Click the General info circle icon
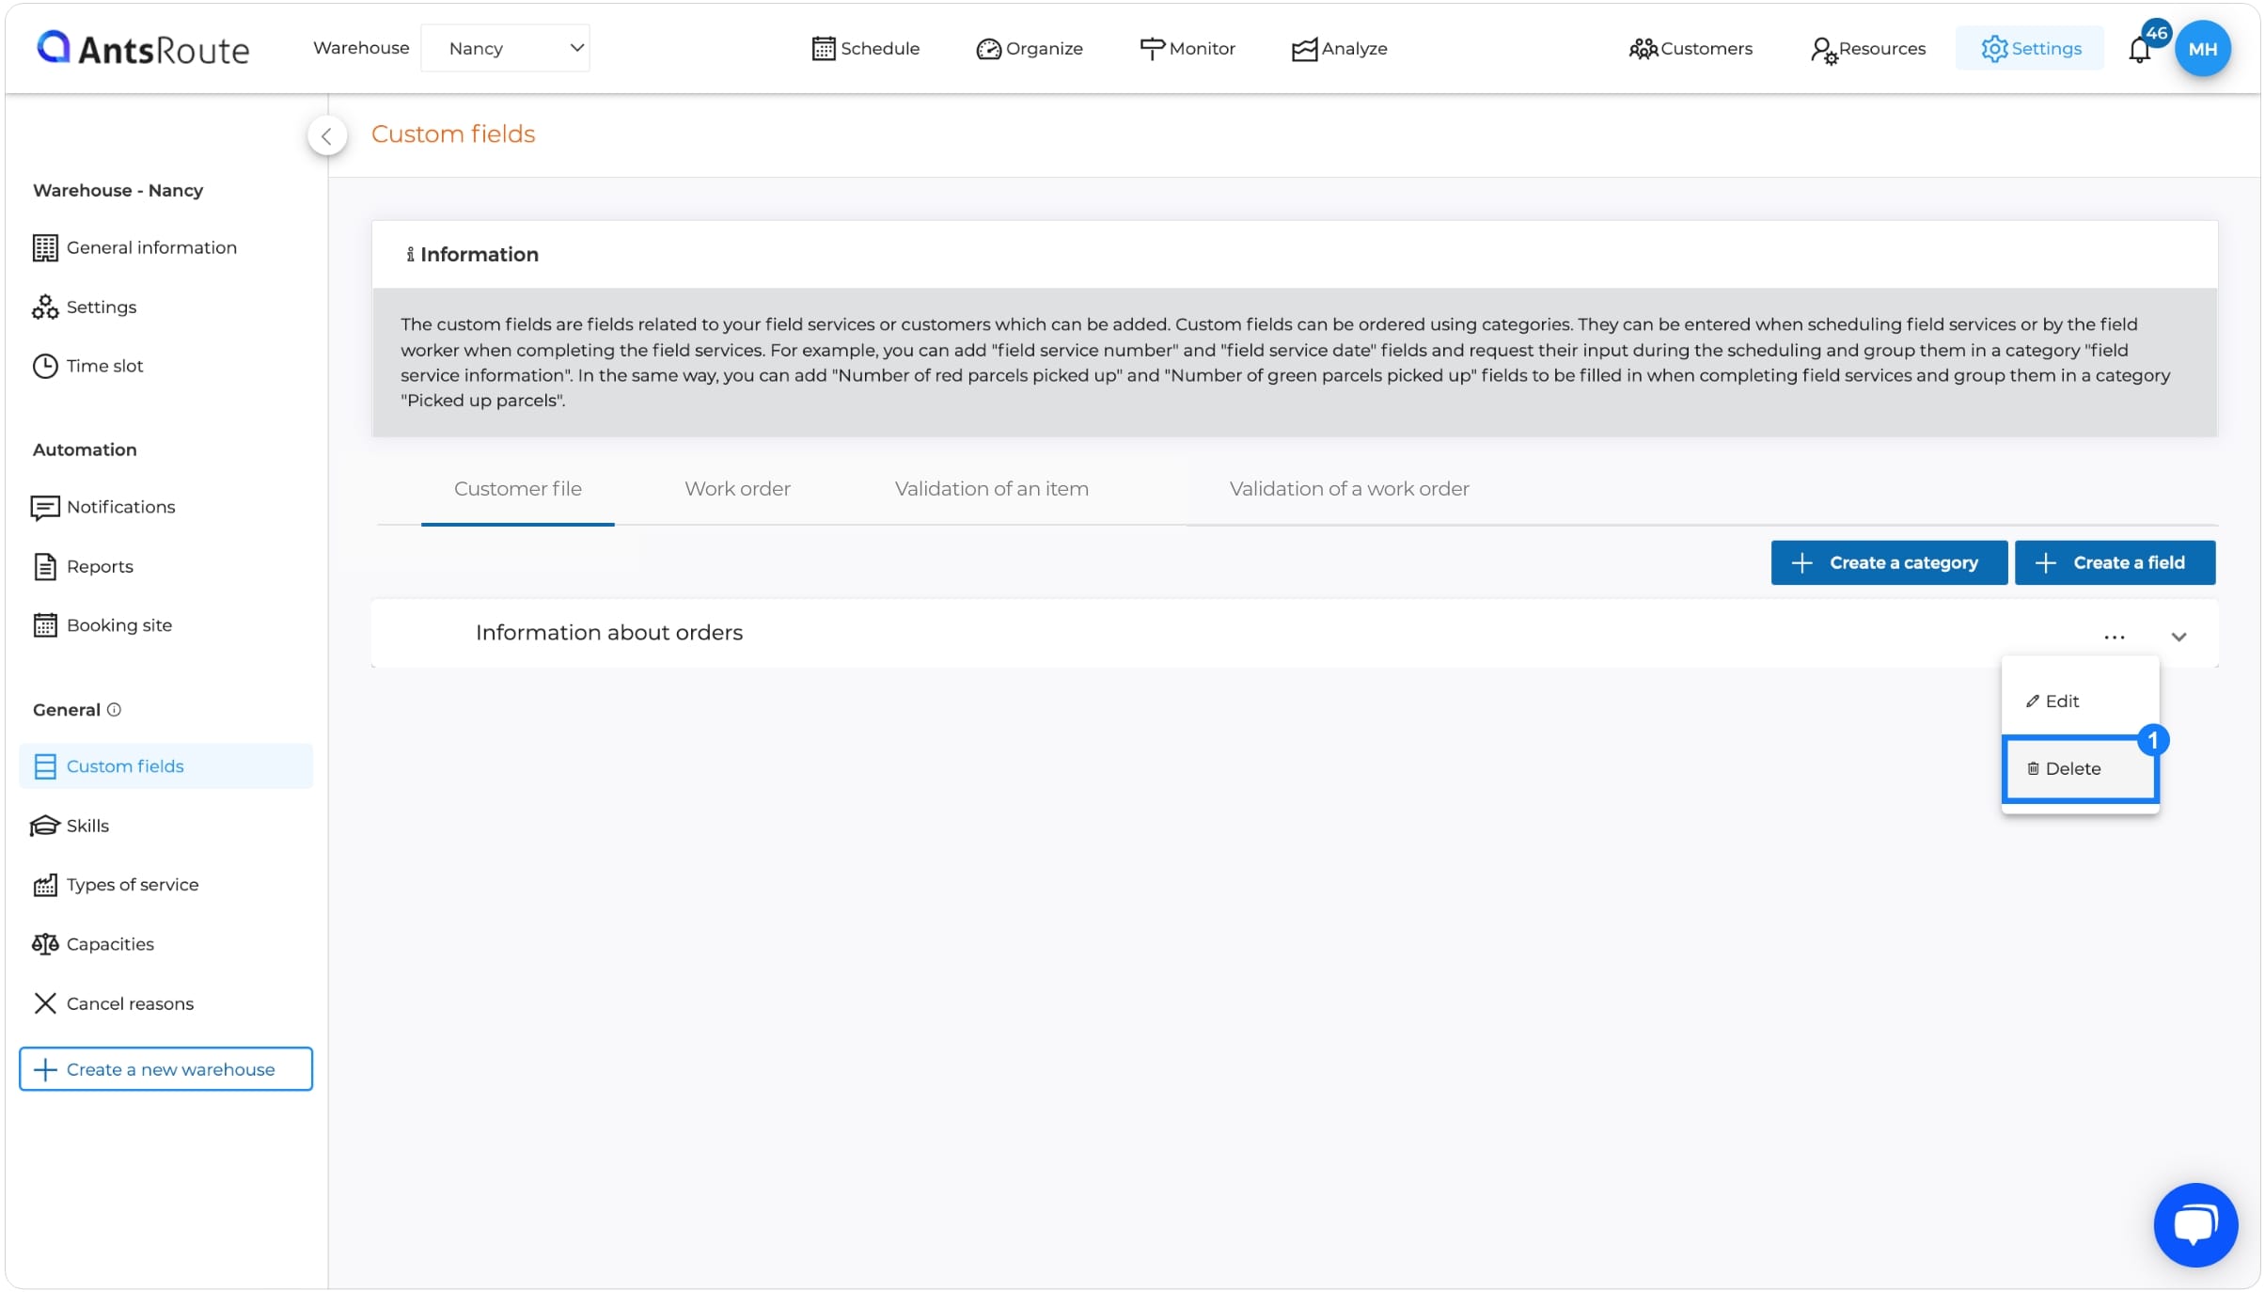This screenshot has width=2265, height=1292. 114,710
